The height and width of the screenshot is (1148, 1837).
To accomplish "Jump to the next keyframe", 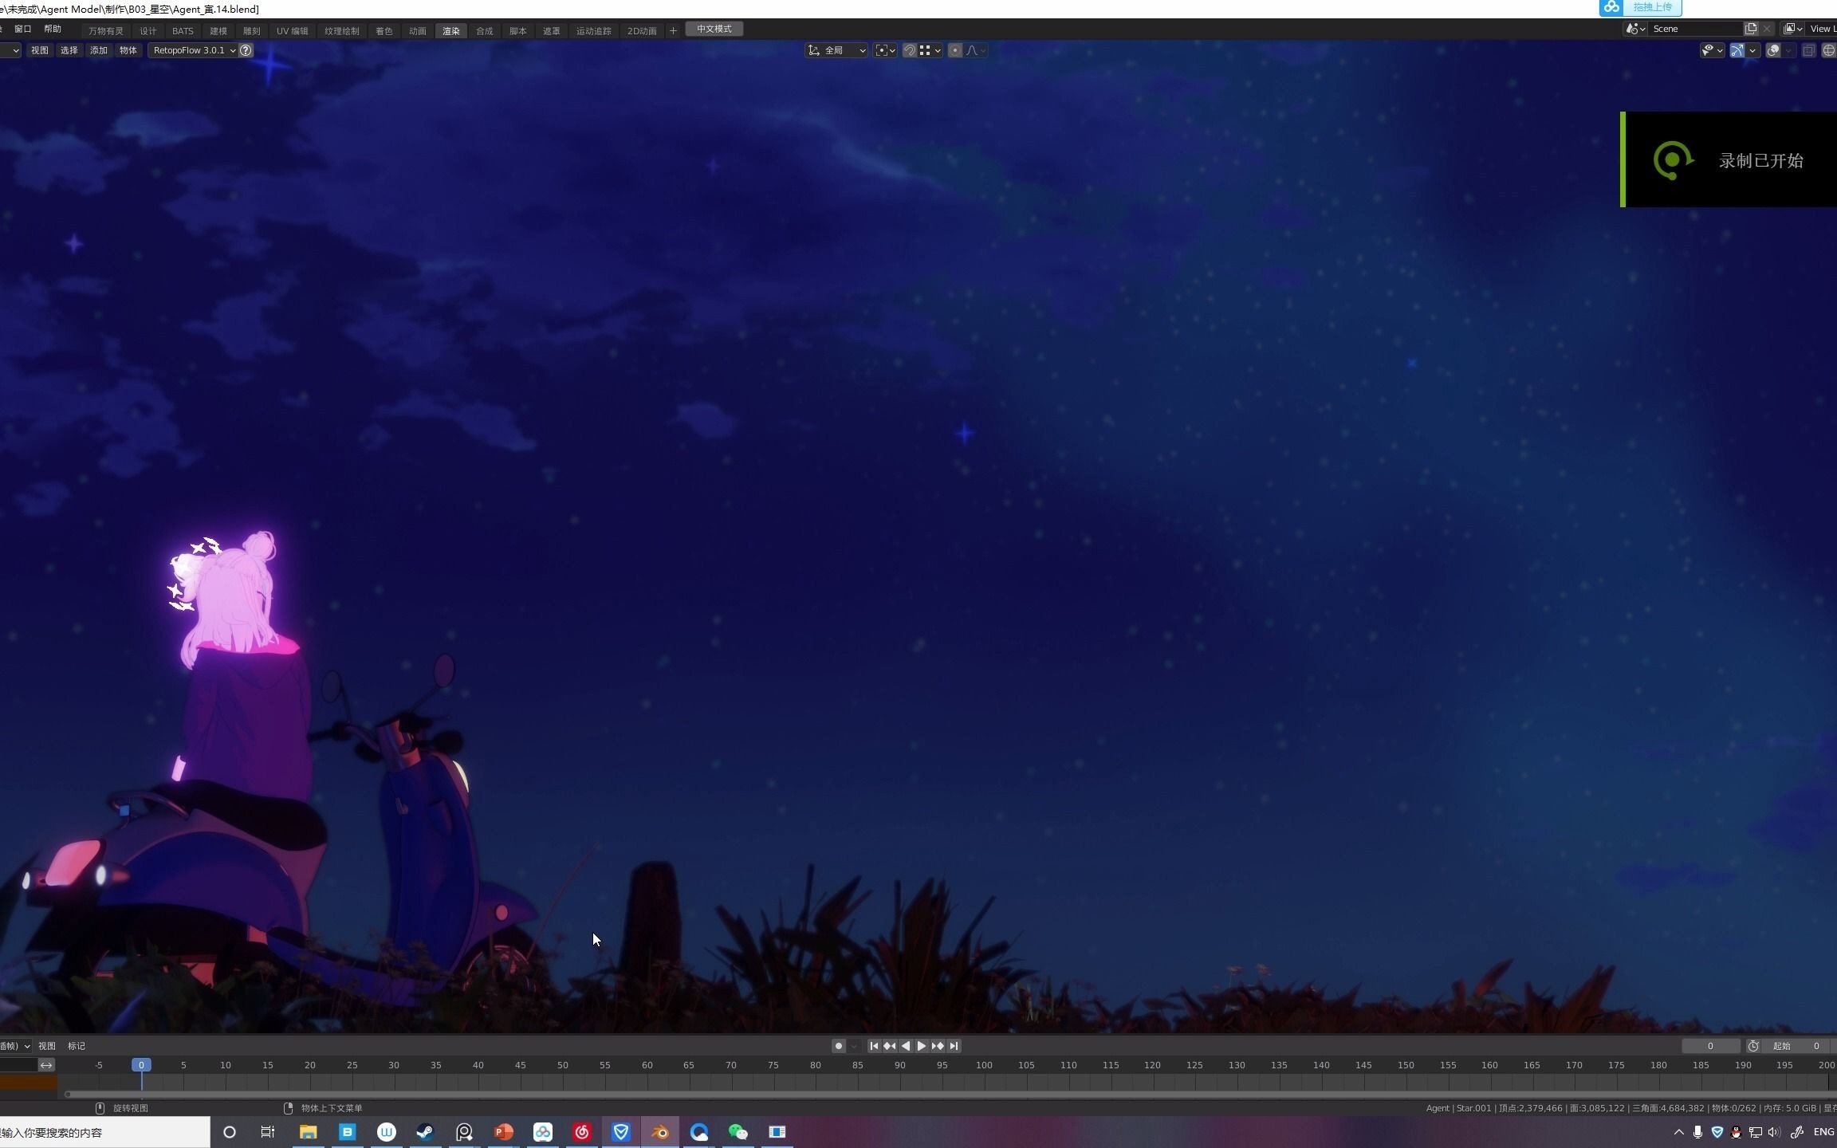I will click(x=938, y=1046).
